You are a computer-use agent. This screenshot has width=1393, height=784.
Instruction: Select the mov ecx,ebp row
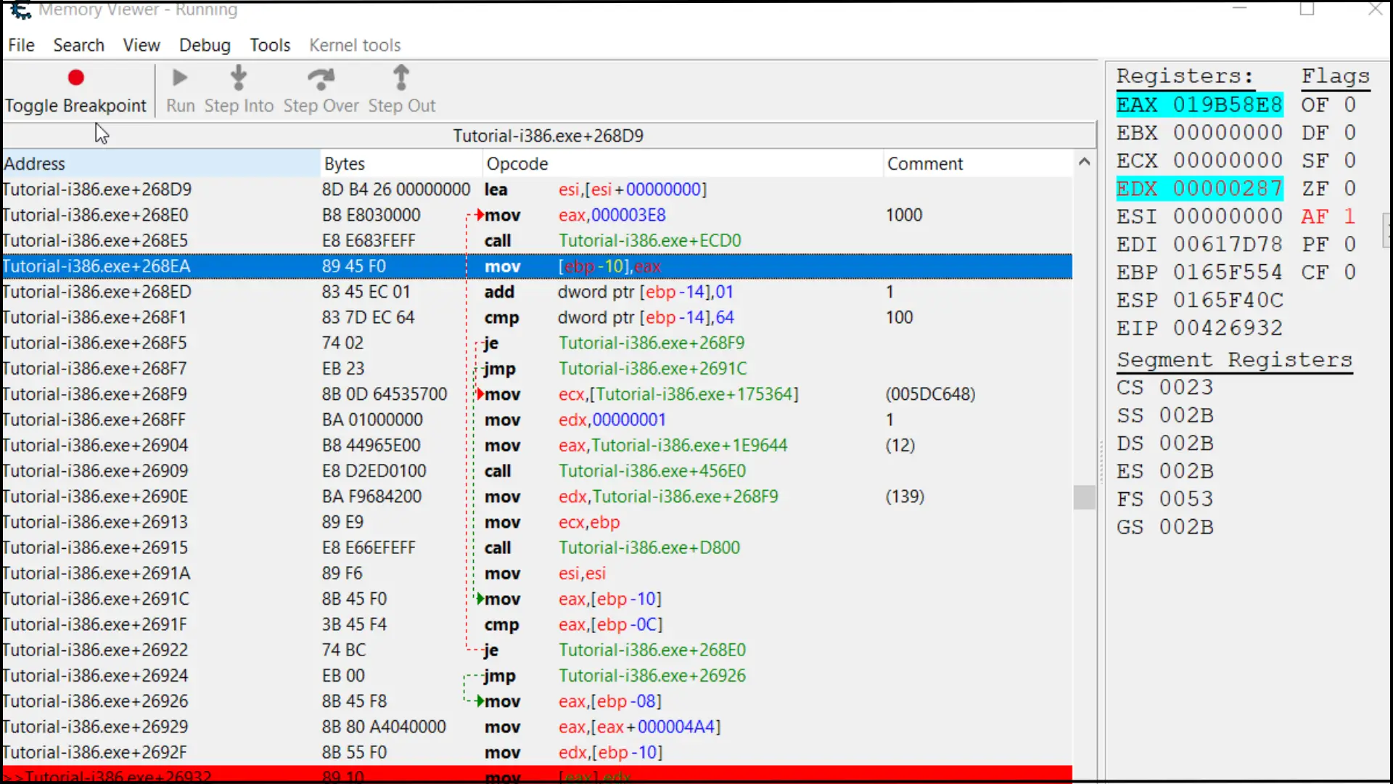(x=537, y=522)
